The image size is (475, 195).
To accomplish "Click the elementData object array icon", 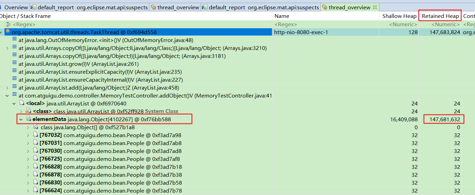I will 29,119.
